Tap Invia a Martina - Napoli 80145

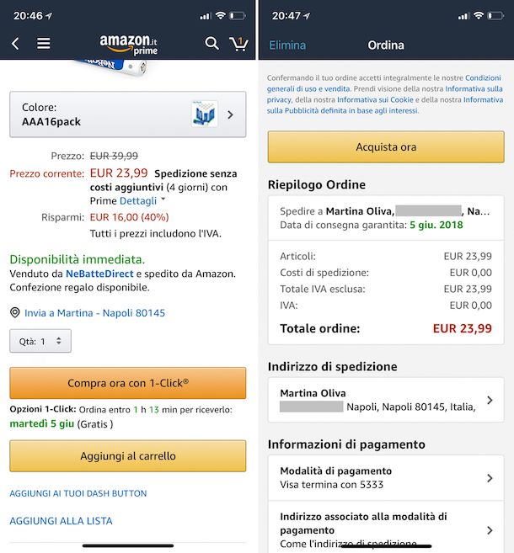tap(94, 313)
